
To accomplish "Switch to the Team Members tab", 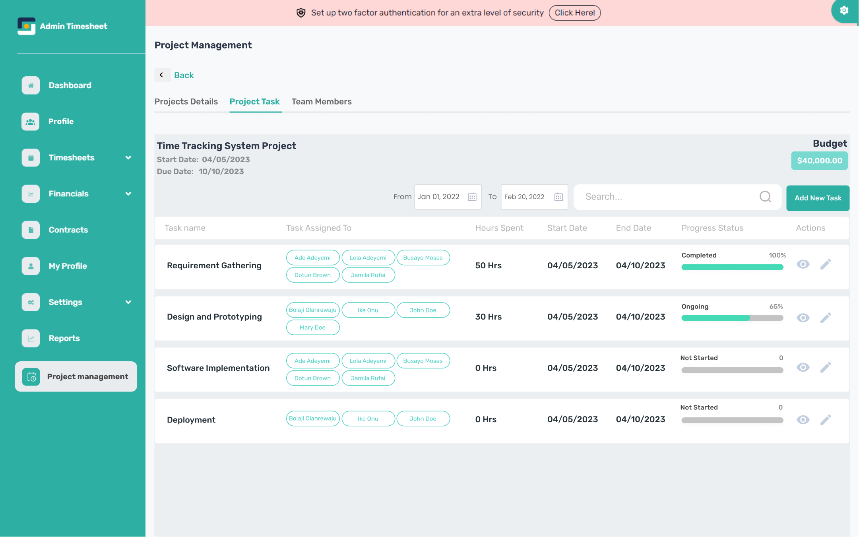I will point(321,102).
